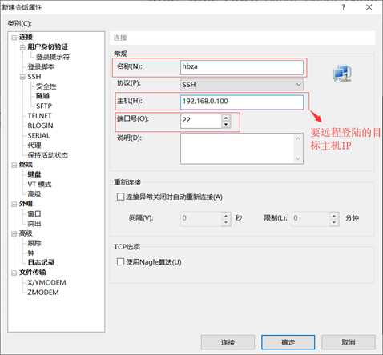Select TELNET in category tree
The height and width of the screenshot is (355, 383).
pyautogui.click(x=39, y=116)
